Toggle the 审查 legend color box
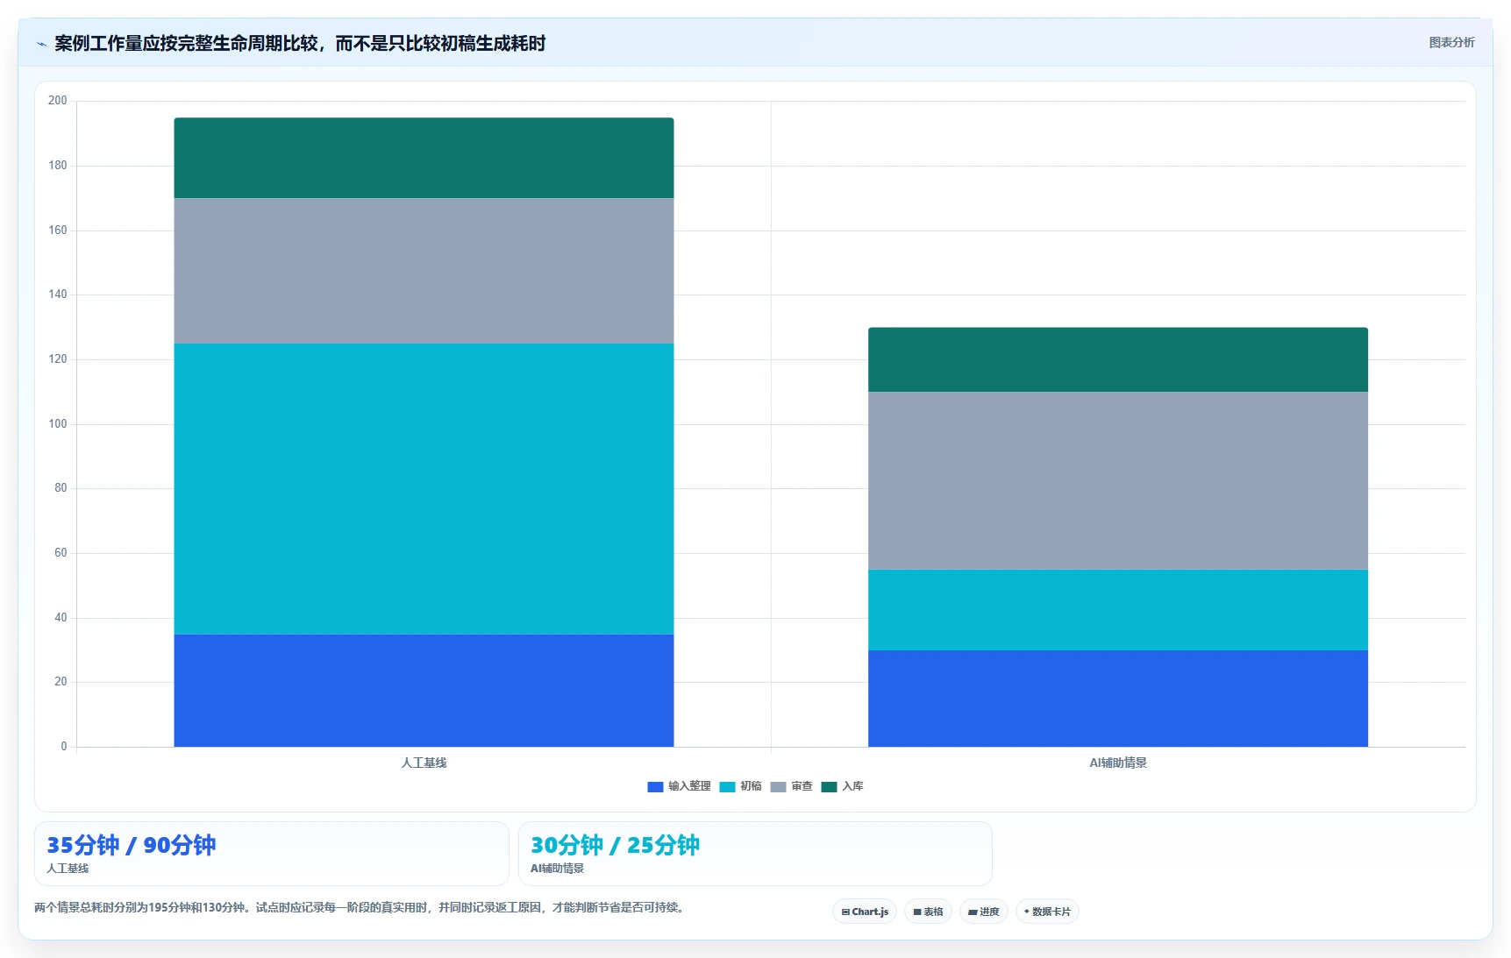Viewport: 1511px width, 958px height. coord(778,787)
